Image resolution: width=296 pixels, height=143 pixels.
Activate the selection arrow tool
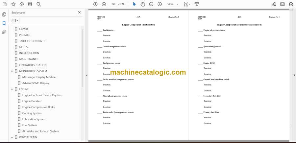tap(134, 4)
